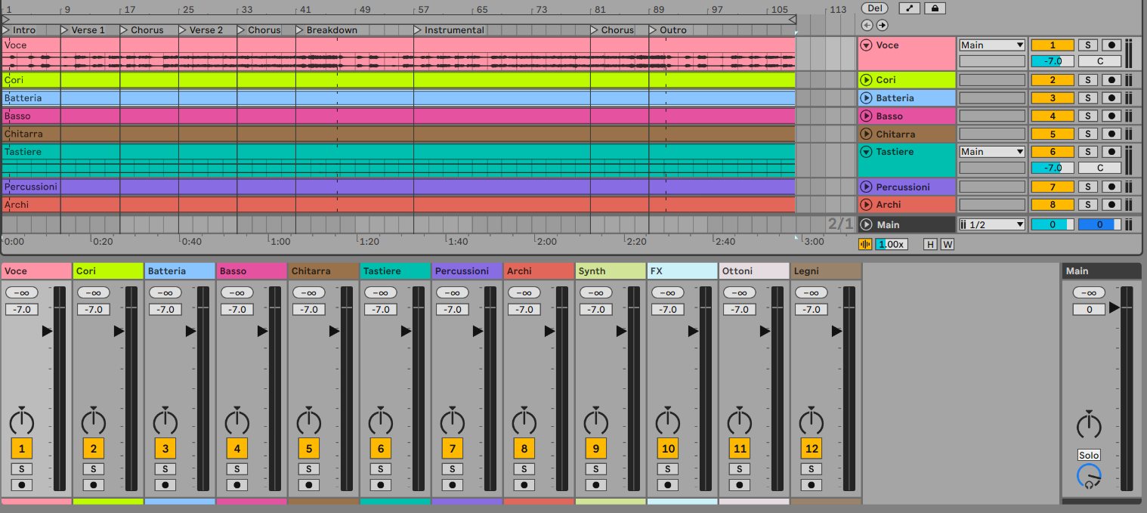Select the Percussioni track name in arrangement
This screenshot has width=1147, height=513.
(x=903, y=187)
